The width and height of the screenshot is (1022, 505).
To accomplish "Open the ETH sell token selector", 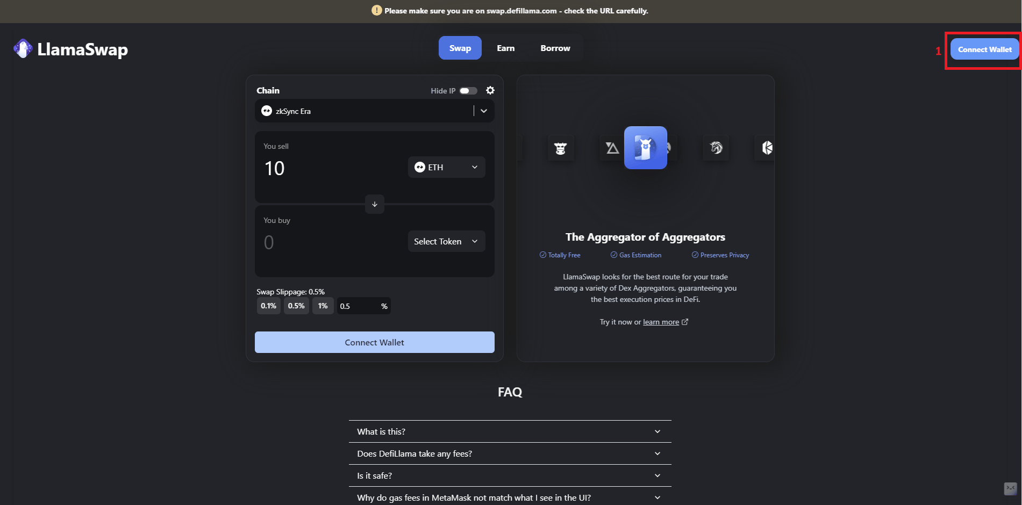I will coord(446,167).
